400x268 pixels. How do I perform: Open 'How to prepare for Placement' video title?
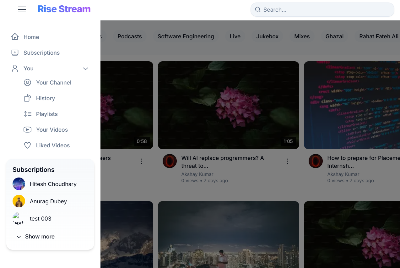(364, 162)
